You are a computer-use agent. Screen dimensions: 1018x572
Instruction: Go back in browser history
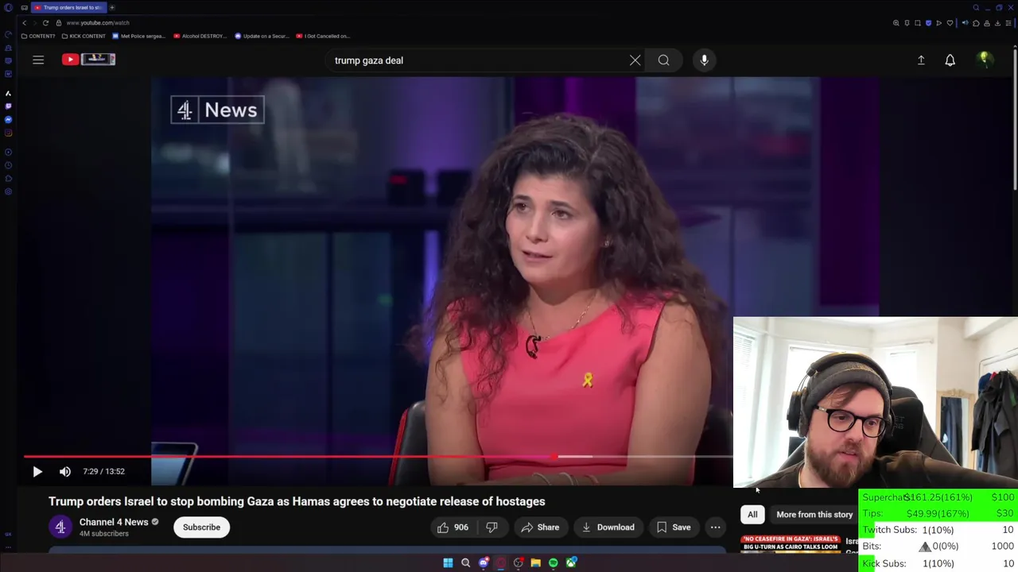pyautogui.click(x=24, y=23)
